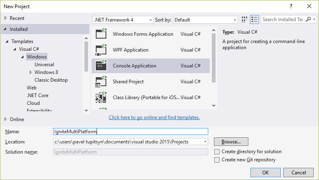319x180 pixels.
Task: Collapse the Installed section
Action: 5,29
